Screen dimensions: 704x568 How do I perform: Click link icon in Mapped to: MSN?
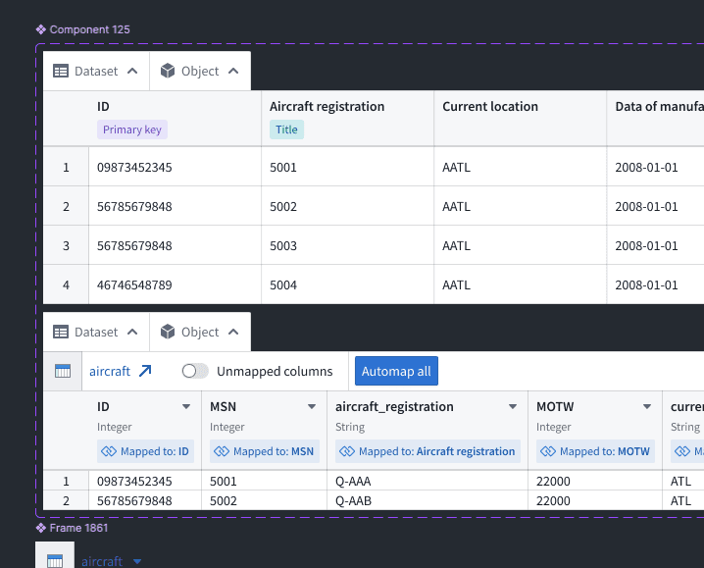click(222, 451)
